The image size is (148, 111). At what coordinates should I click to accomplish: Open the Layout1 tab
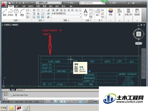pyautogui.click(x=20, y=90)
